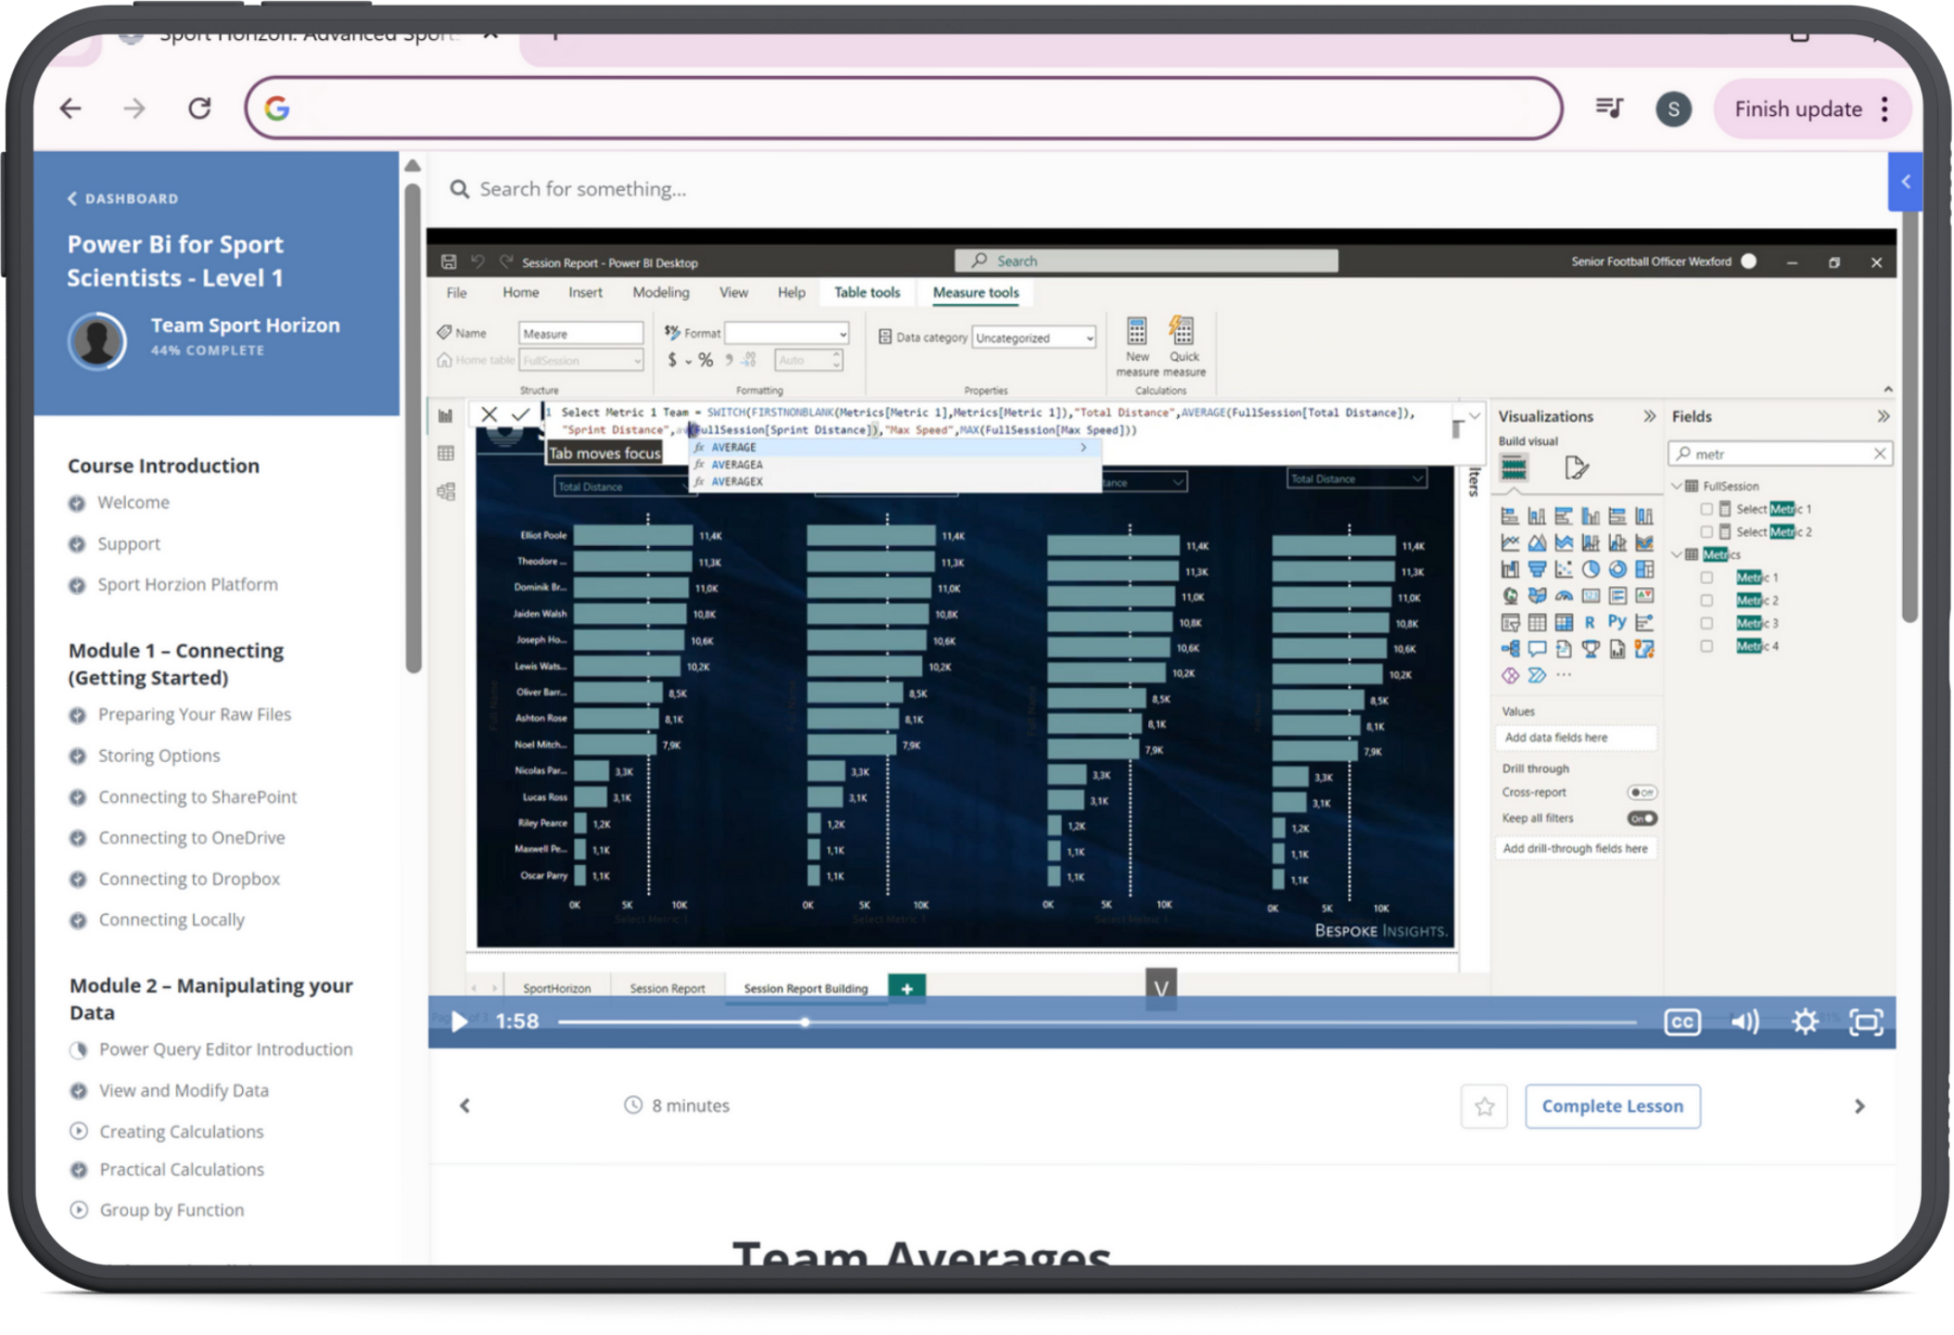This screenshot has width=1954, height=1335.
Task: Open the Modeling ribbon tab
Action: 660,292
